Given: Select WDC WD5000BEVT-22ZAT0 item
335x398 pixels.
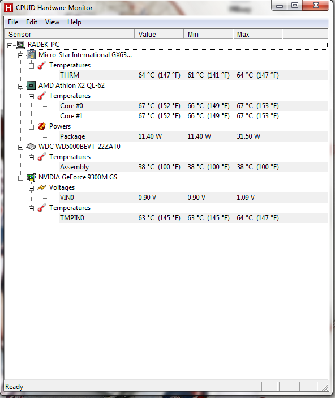Looking at the screenshot, I should (x=79, y=147).
